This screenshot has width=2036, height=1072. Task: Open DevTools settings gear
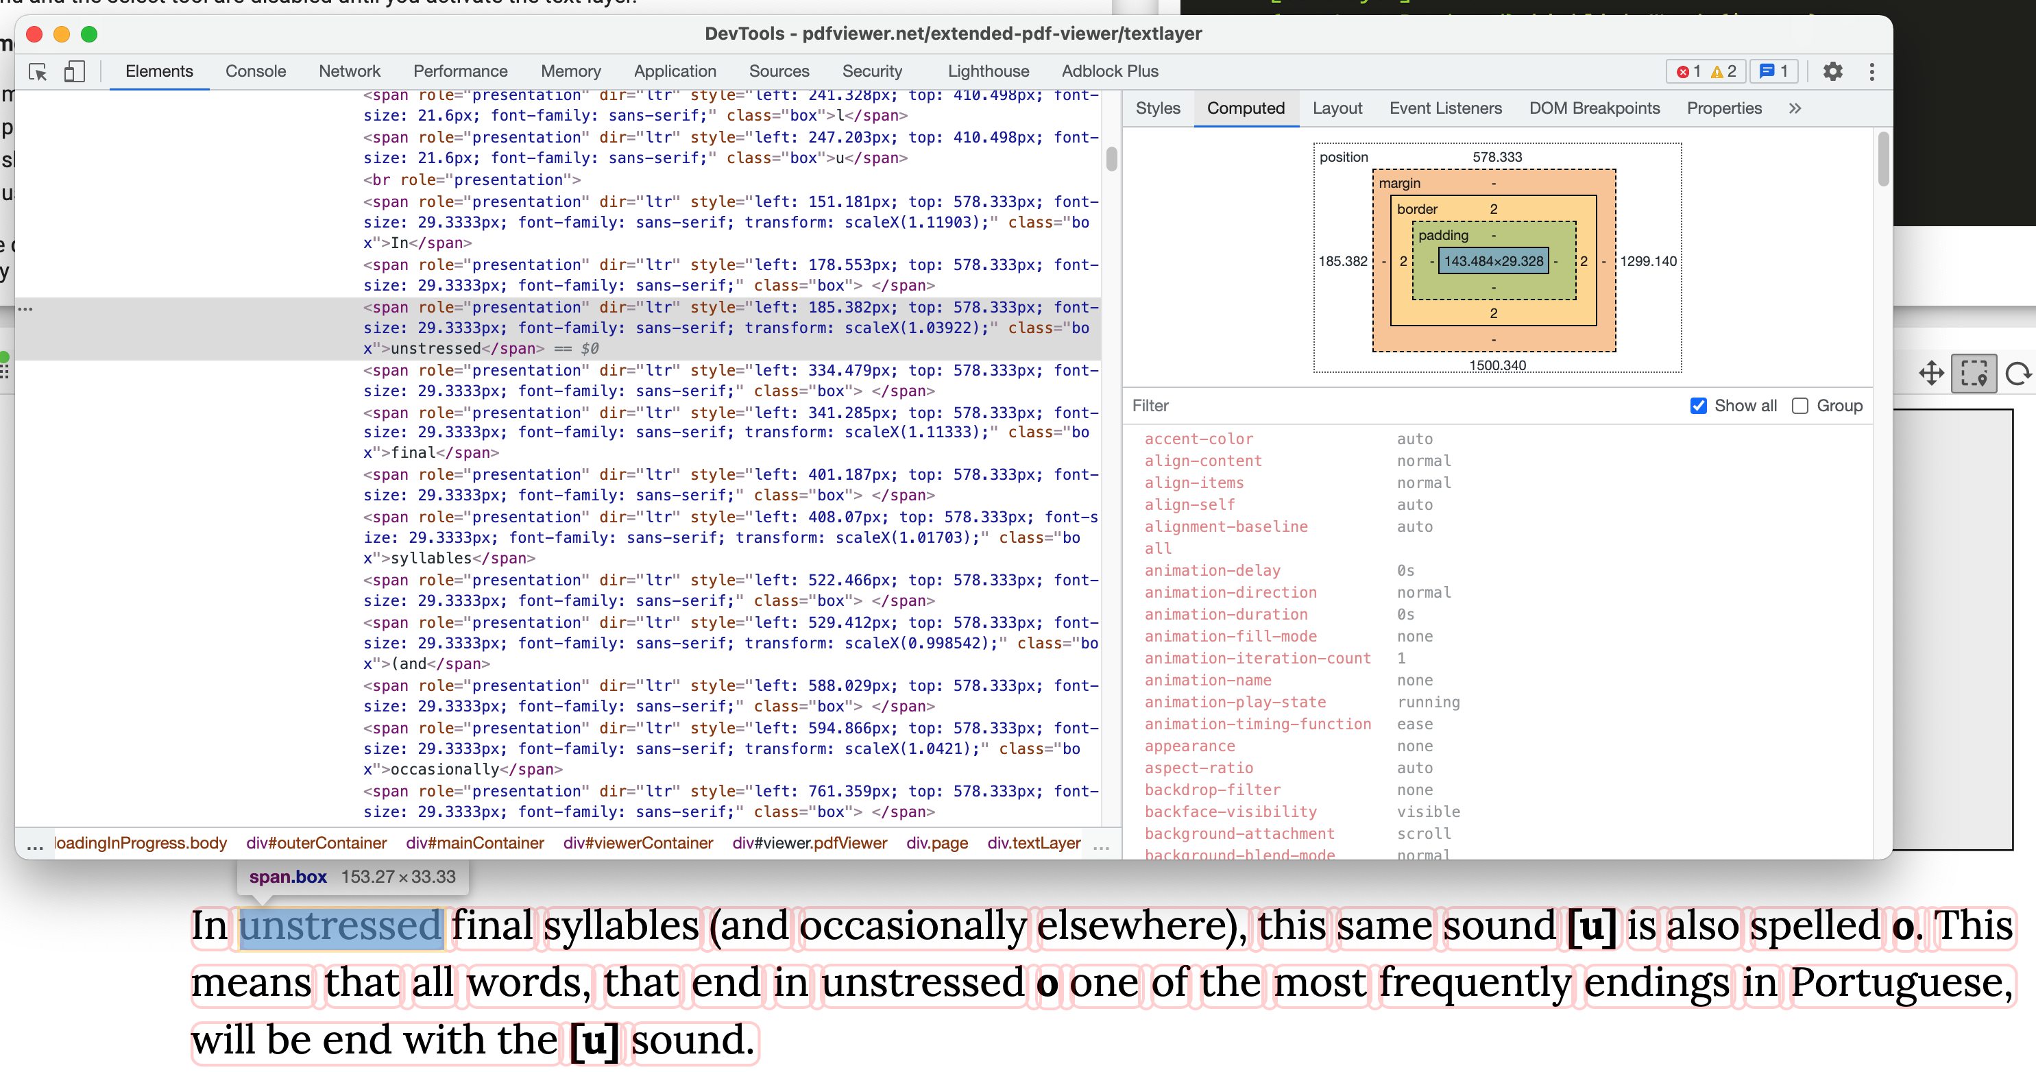(1832, 72)
